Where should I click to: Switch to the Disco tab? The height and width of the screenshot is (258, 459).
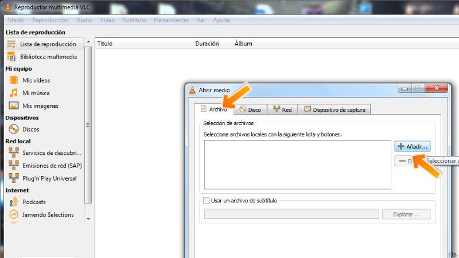[251, 110]
